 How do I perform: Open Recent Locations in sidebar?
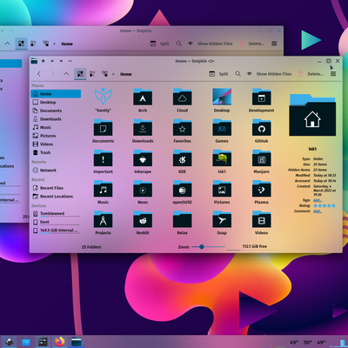pyautogui.click(x=56, y=197)
